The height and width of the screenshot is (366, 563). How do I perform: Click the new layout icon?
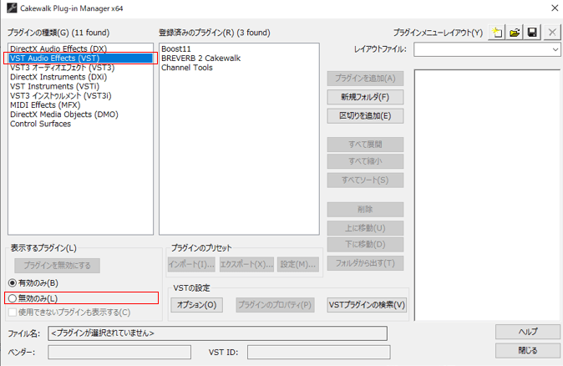click(x=497, y=33)
